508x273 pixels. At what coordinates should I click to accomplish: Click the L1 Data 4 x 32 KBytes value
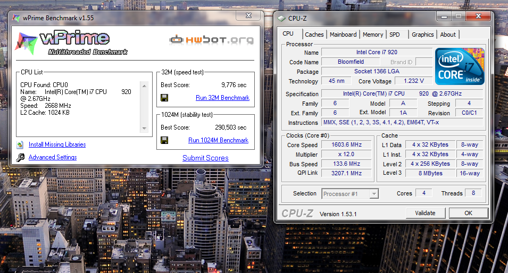(430, 144)
